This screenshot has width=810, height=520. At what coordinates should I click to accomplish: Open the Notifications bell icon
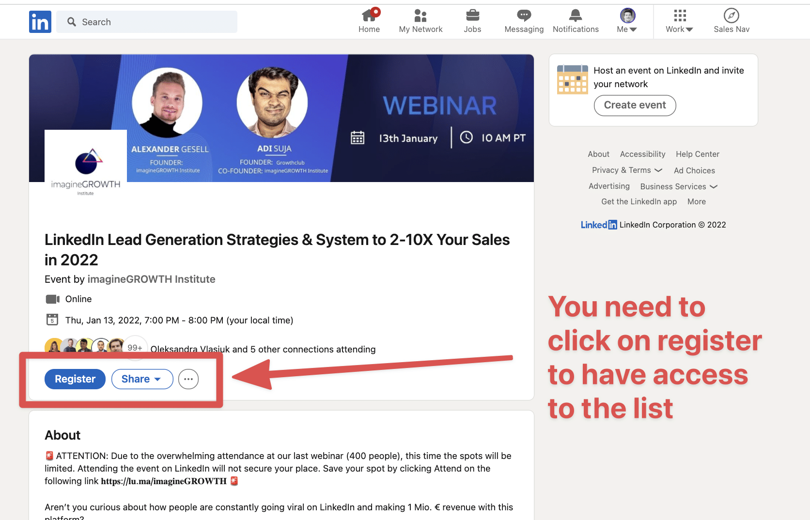click(x=576, y=15)
